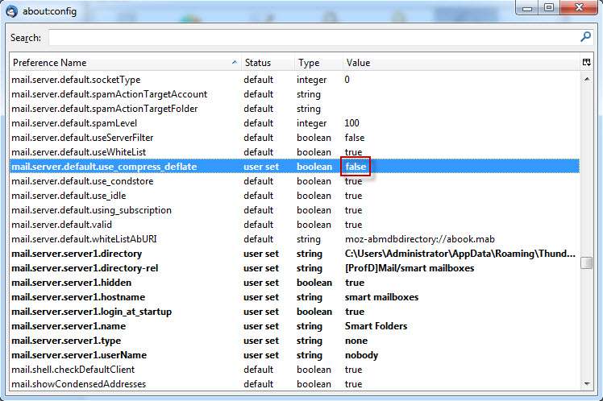
Task: Click the search magnifier icon
Action: [585, 37]
